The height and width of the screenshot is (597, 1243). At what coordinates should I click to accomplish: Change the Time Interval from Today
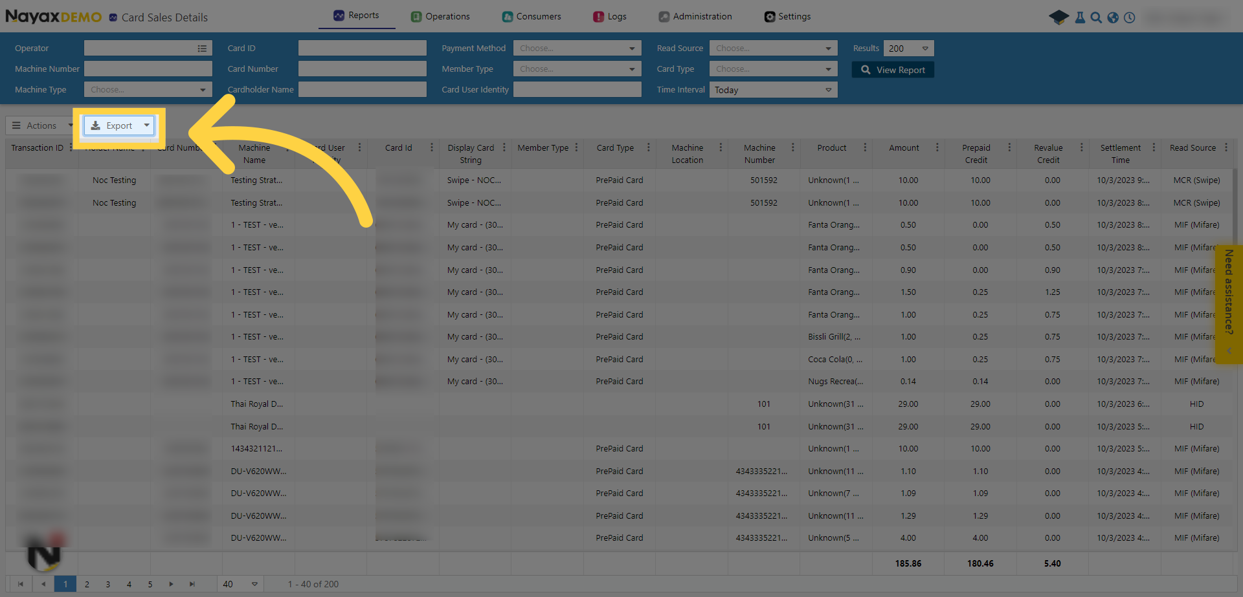coord(773,90)
